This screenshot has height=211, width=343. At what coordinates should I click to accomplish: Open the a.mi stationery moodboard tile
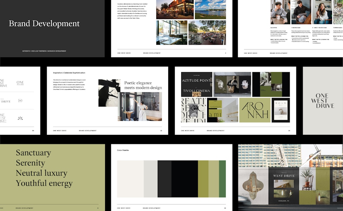point(223,110)
